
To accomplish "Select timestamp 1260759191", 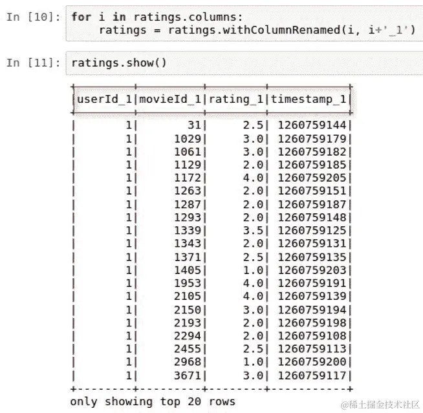I will click(x=312, y=283).
